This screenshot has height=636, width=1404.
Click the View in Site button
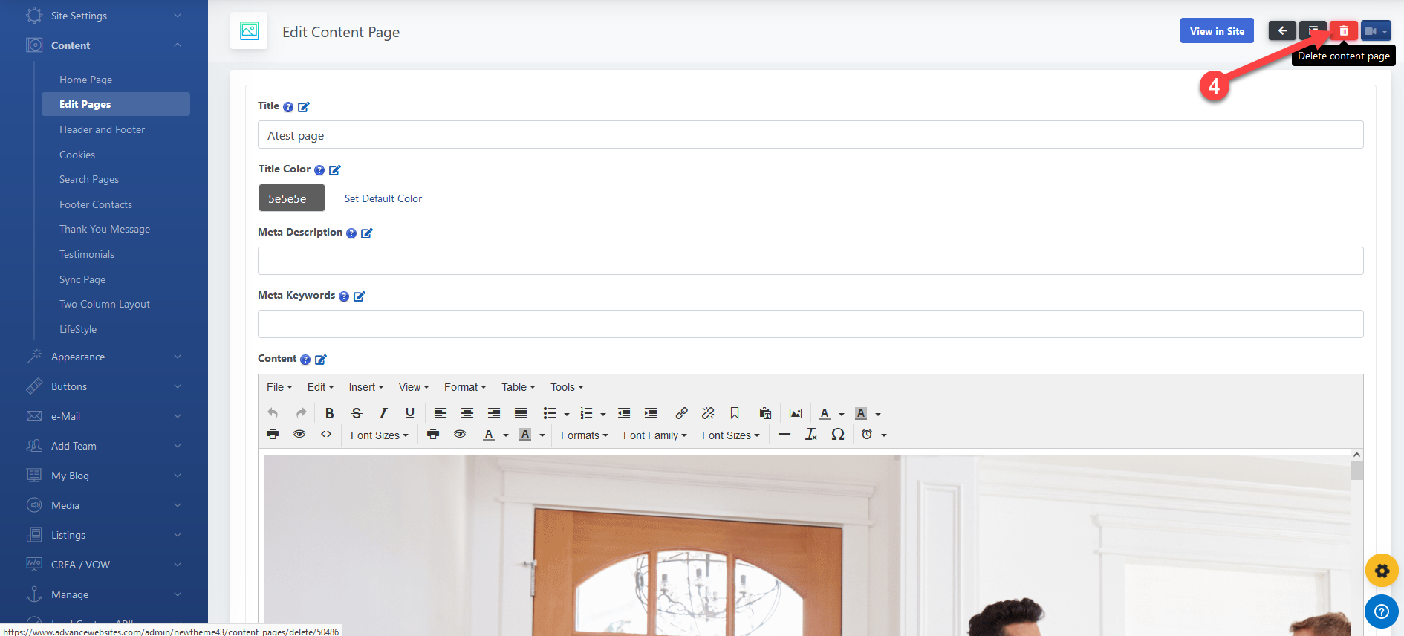[1216, 31]
